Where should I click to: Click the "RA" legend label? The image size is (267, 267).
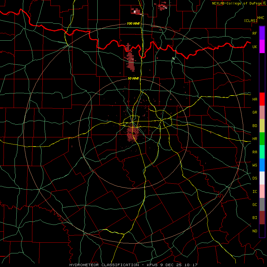point(255,152)
